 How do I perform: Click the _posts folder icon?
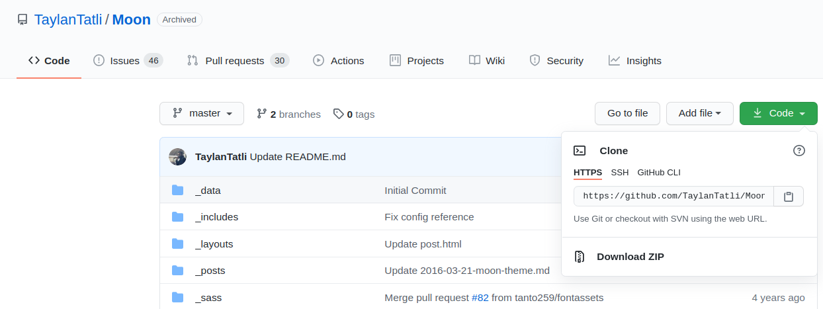tap(177, 271)
